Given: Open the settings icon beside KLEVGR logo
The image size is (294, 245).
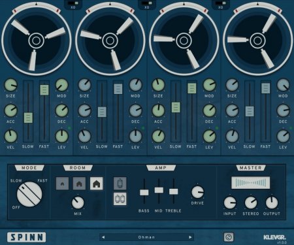Looking at the screenshot, I should point(229,237).
